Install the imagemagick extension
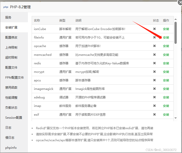The image size is (182, 153). [166, 89]
